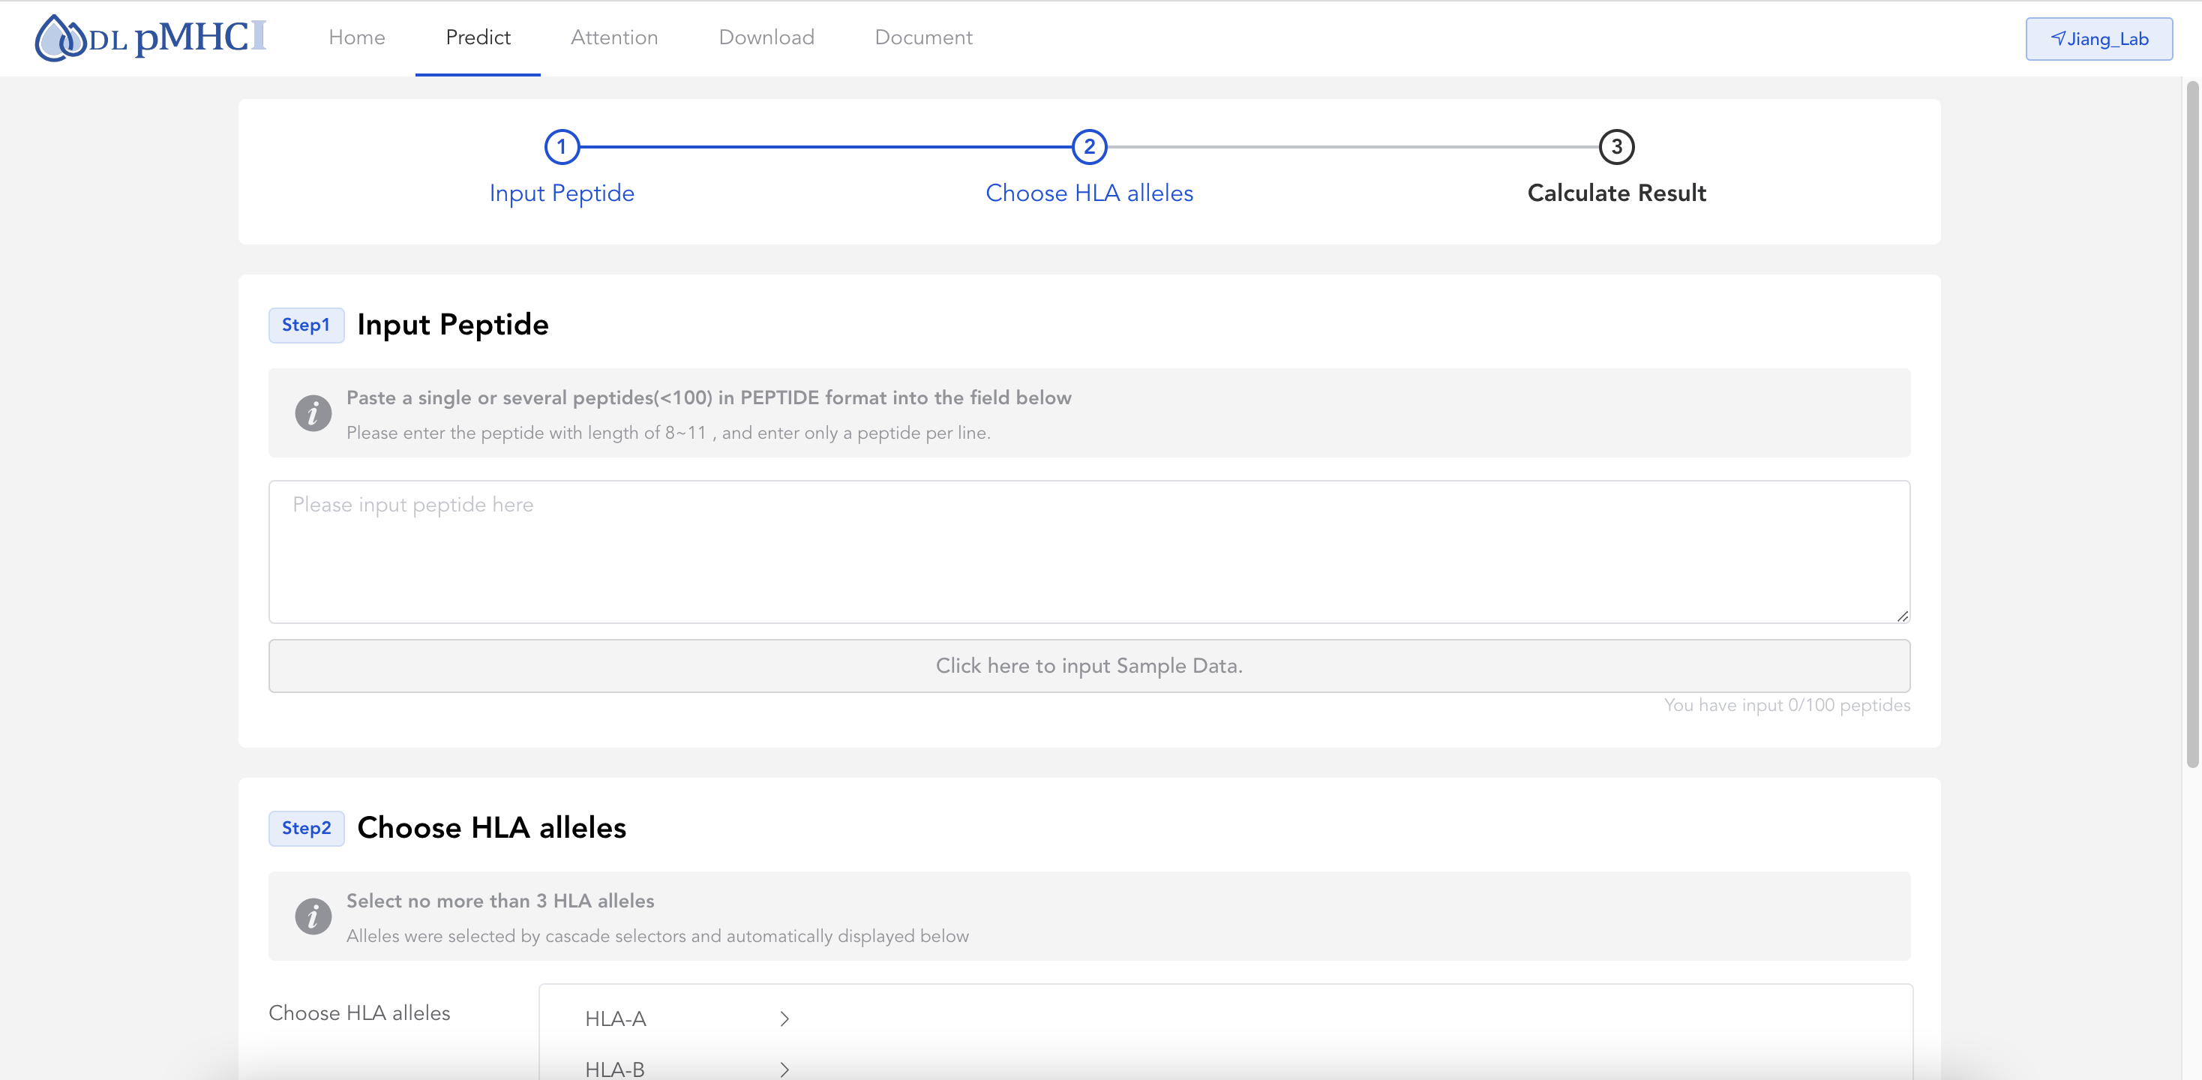
Task: Go to the Document tab
Action: [923, 37]
